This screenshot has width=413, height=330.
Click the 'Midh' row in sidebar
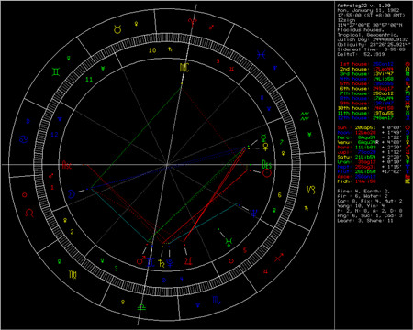(x=357, y=181)
